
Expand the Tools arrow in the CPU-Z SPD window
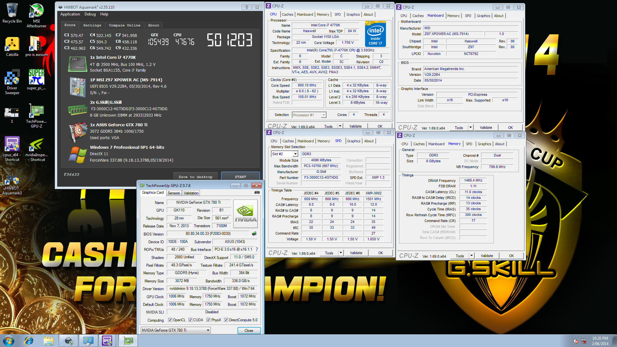pos(341,253)
